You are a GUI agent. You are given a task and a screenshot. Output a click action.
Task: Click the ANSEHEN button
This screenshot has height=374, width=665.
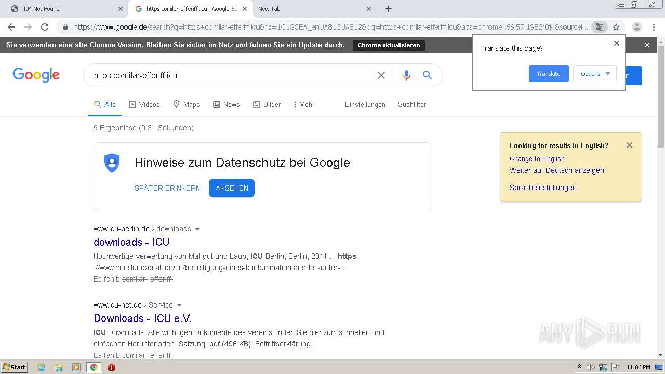click(x=232, y=188)
